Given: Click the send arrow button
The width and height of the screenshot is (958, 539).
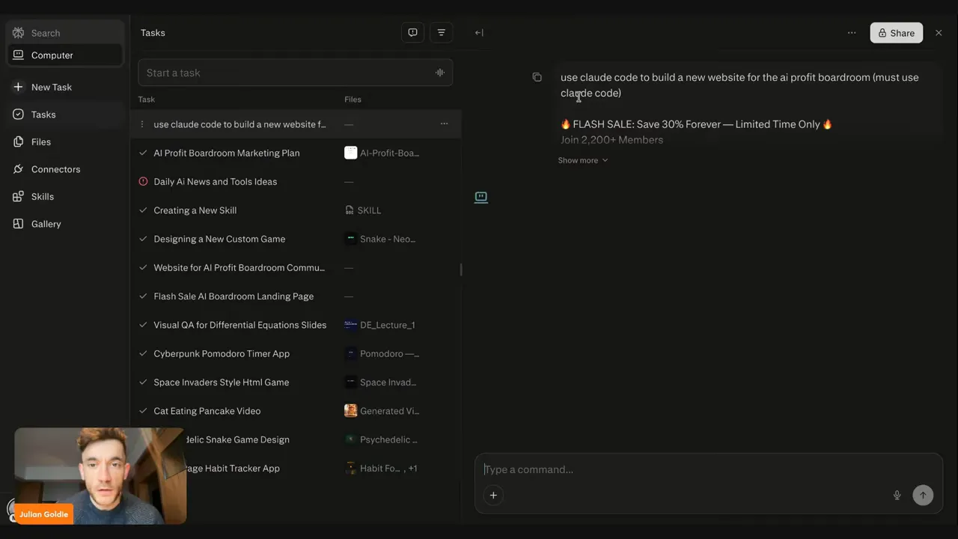Looking at the screenshot, I should click(x=923, y=495).
